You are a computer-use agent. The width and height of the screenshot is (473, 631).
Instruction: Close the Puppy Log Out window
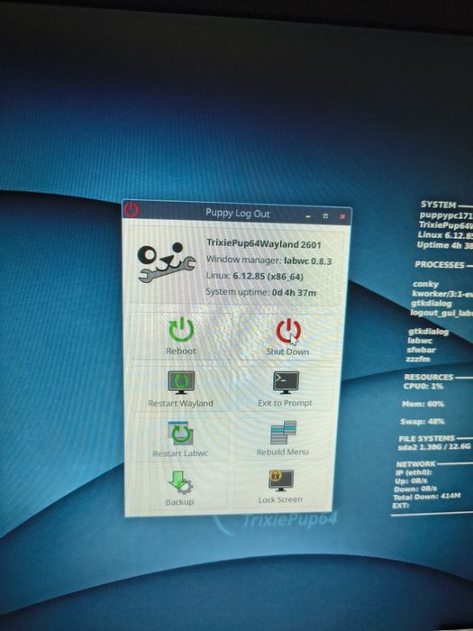[x=342, y=216]
